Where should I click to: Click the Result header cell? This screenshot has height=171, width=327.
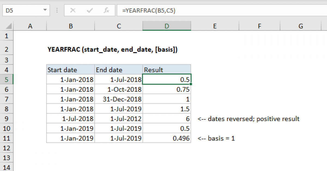166,70
